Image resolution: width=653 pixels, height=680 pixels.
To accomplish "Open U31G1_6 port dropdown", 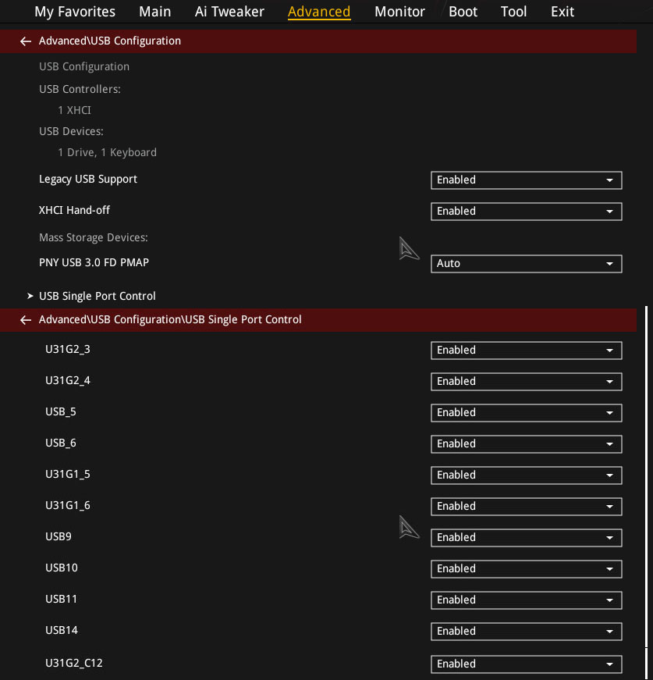I will [x=526, y=507].
